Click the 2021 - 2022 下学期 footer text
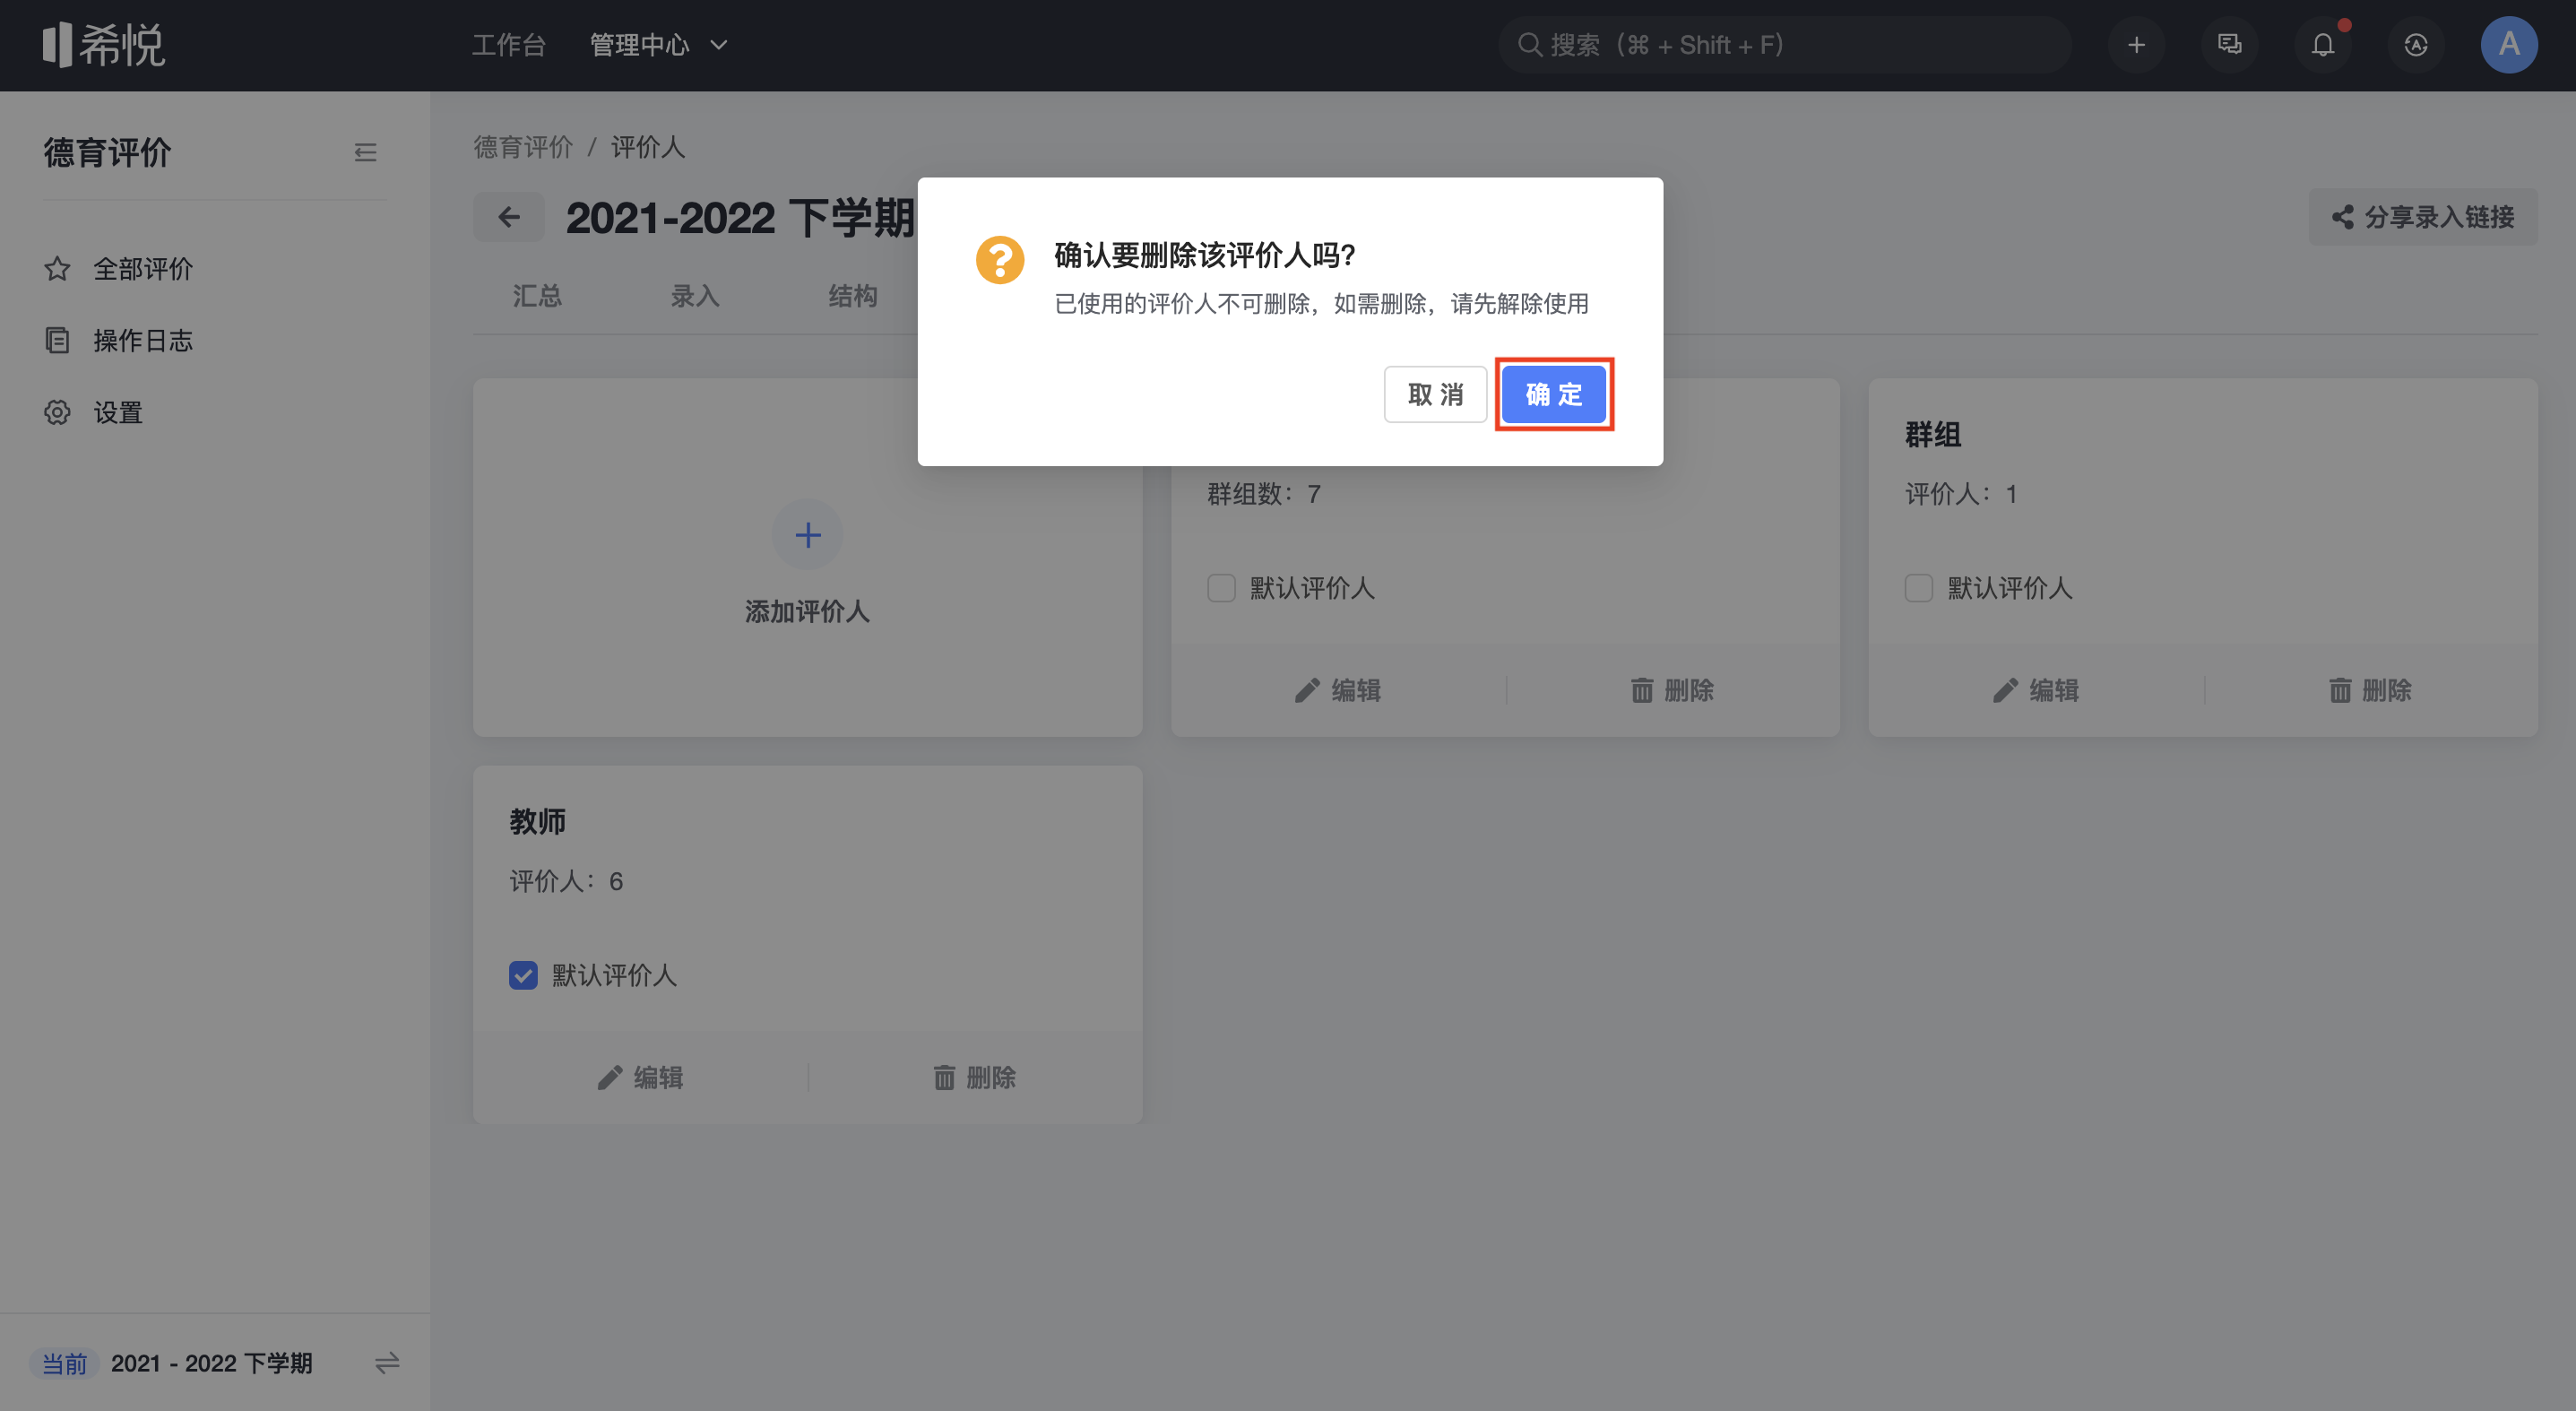The image size is (2576, 1411). click(x=211, y=1363)
